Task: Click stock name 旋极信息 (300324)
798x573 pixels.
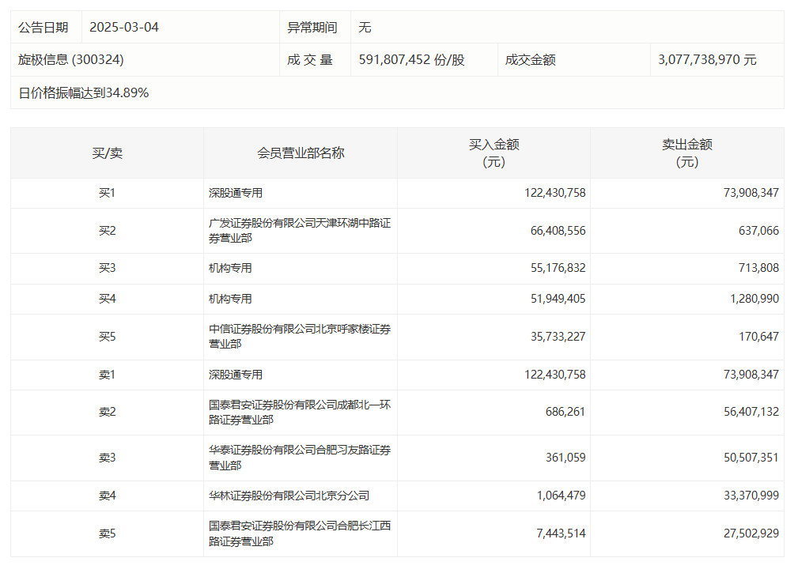Action: [70, 59]
